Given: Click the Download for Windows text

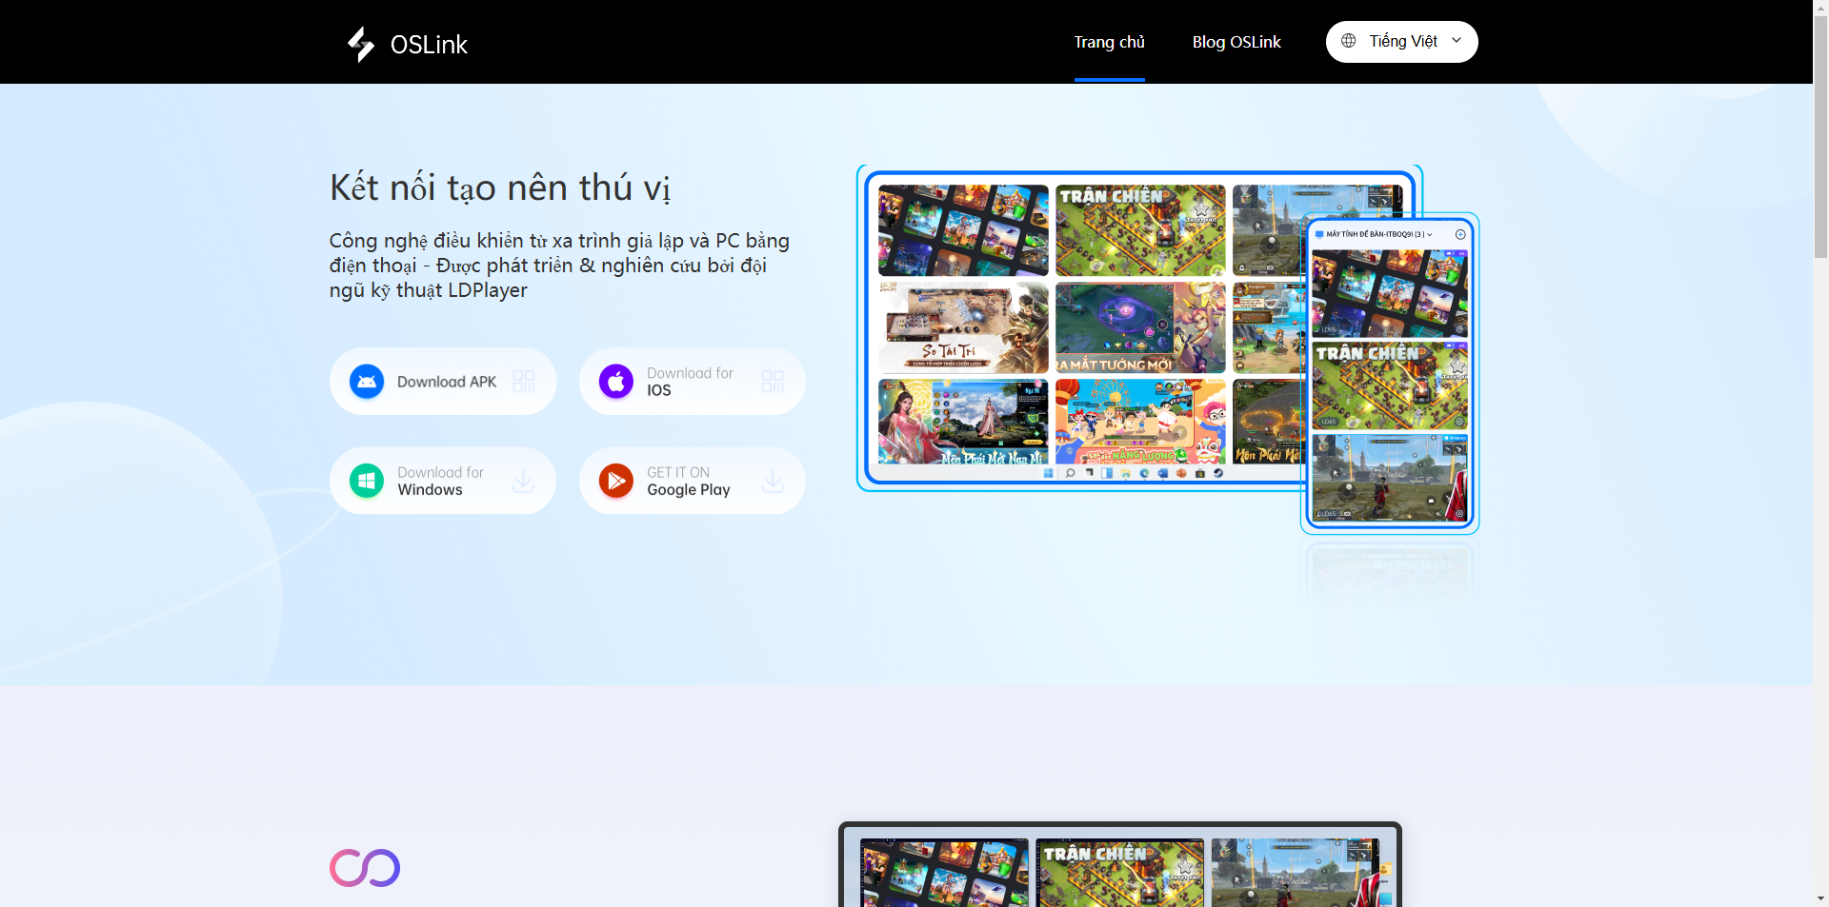Looking at the screenshot, I should pos(440,481).
